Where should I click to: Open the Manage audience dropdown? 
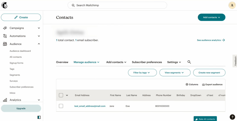pos(86,62)
